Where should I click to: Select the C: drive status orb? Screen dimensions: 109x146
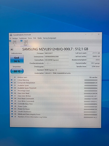click(x=10, y=41)
